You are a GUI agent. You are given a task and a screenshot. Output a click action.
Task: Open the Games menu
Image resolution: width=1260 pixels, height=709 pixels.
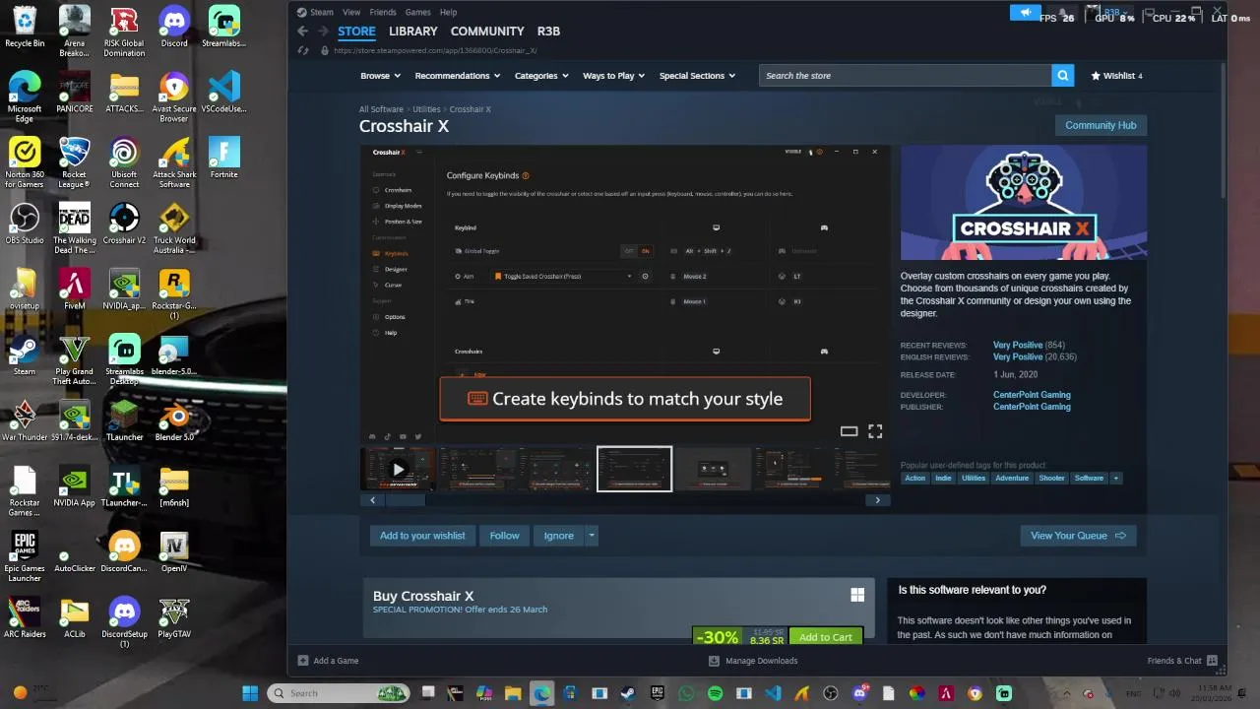[417, 12]
